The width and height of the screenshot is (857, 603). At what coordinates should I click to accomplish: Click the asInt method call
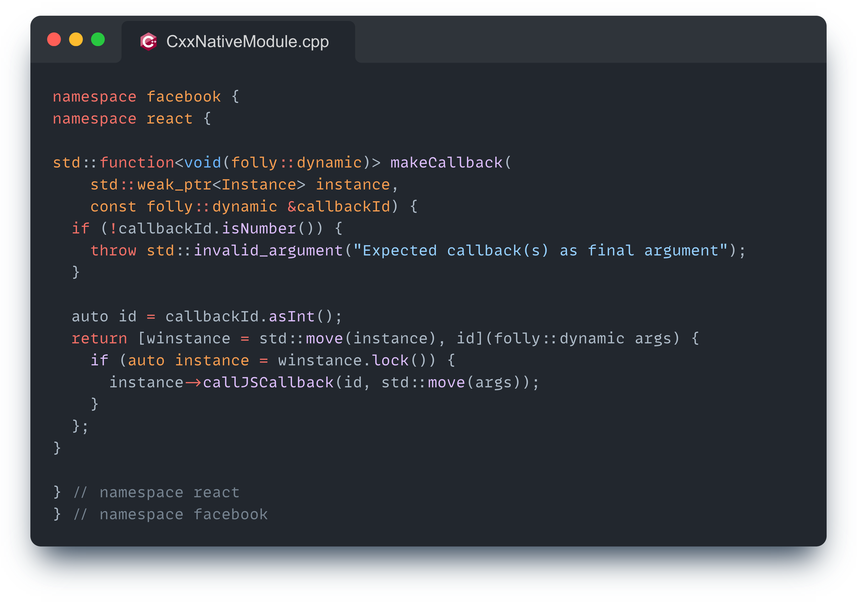click(x=292, y=317)
